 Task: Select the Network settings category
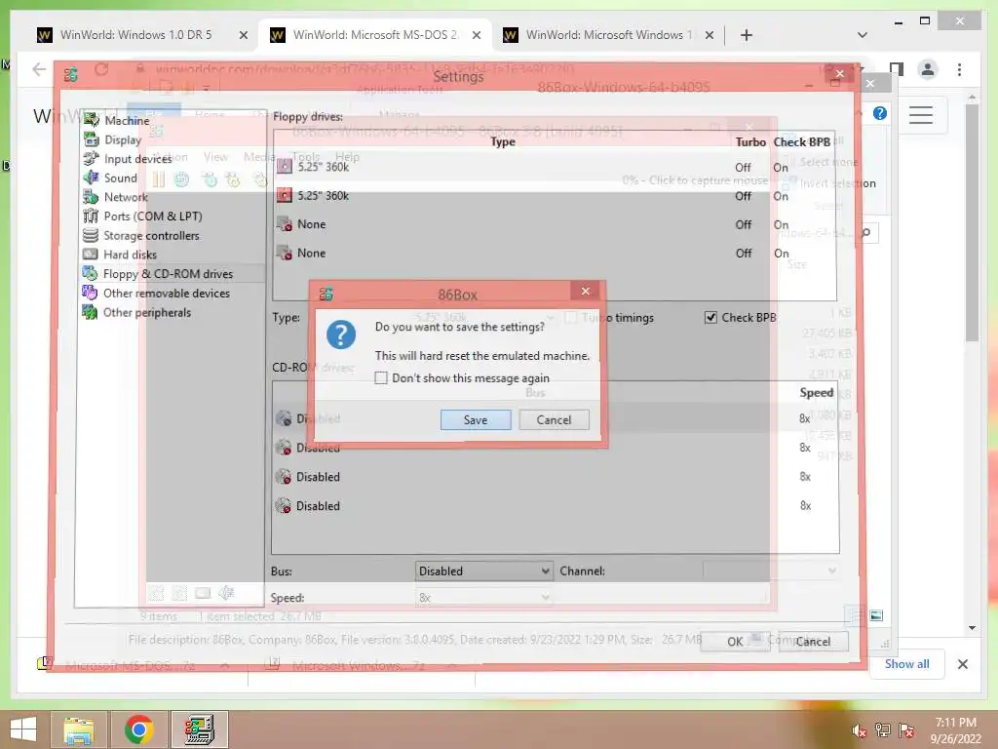tap(126, 197)
